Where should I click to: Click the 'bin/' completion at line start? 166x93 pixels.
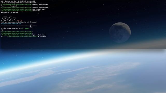click(3, 37)
